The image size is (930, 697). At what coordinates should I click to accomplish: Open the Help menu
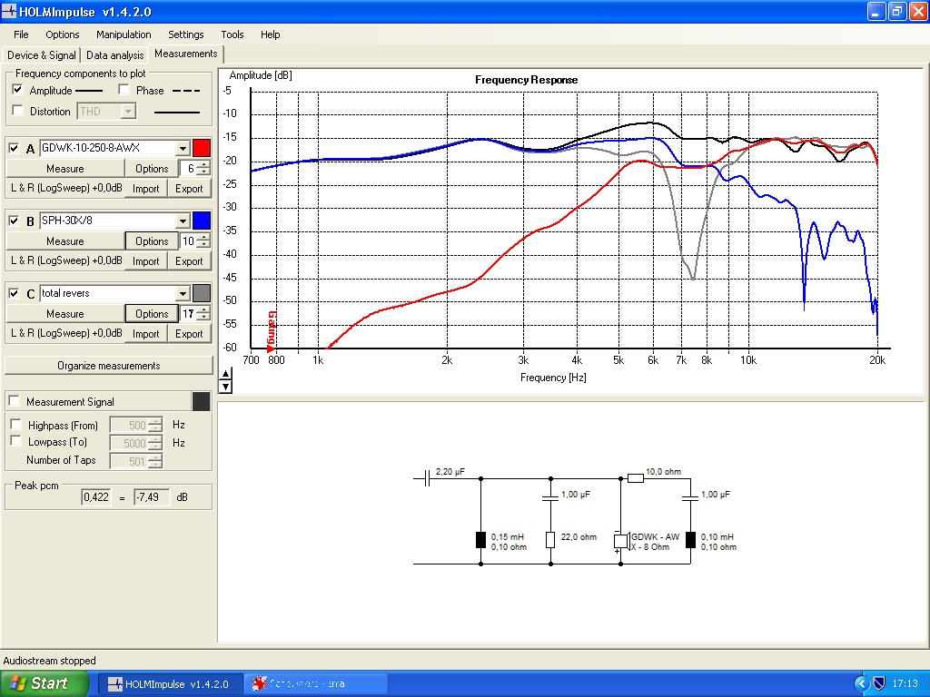point(270,34)
